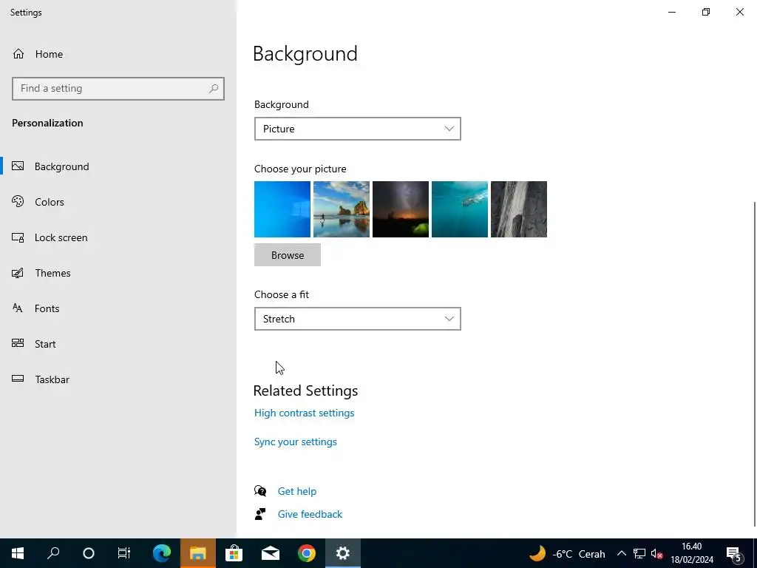Open the Themes settings

click(x=118, y=273)
